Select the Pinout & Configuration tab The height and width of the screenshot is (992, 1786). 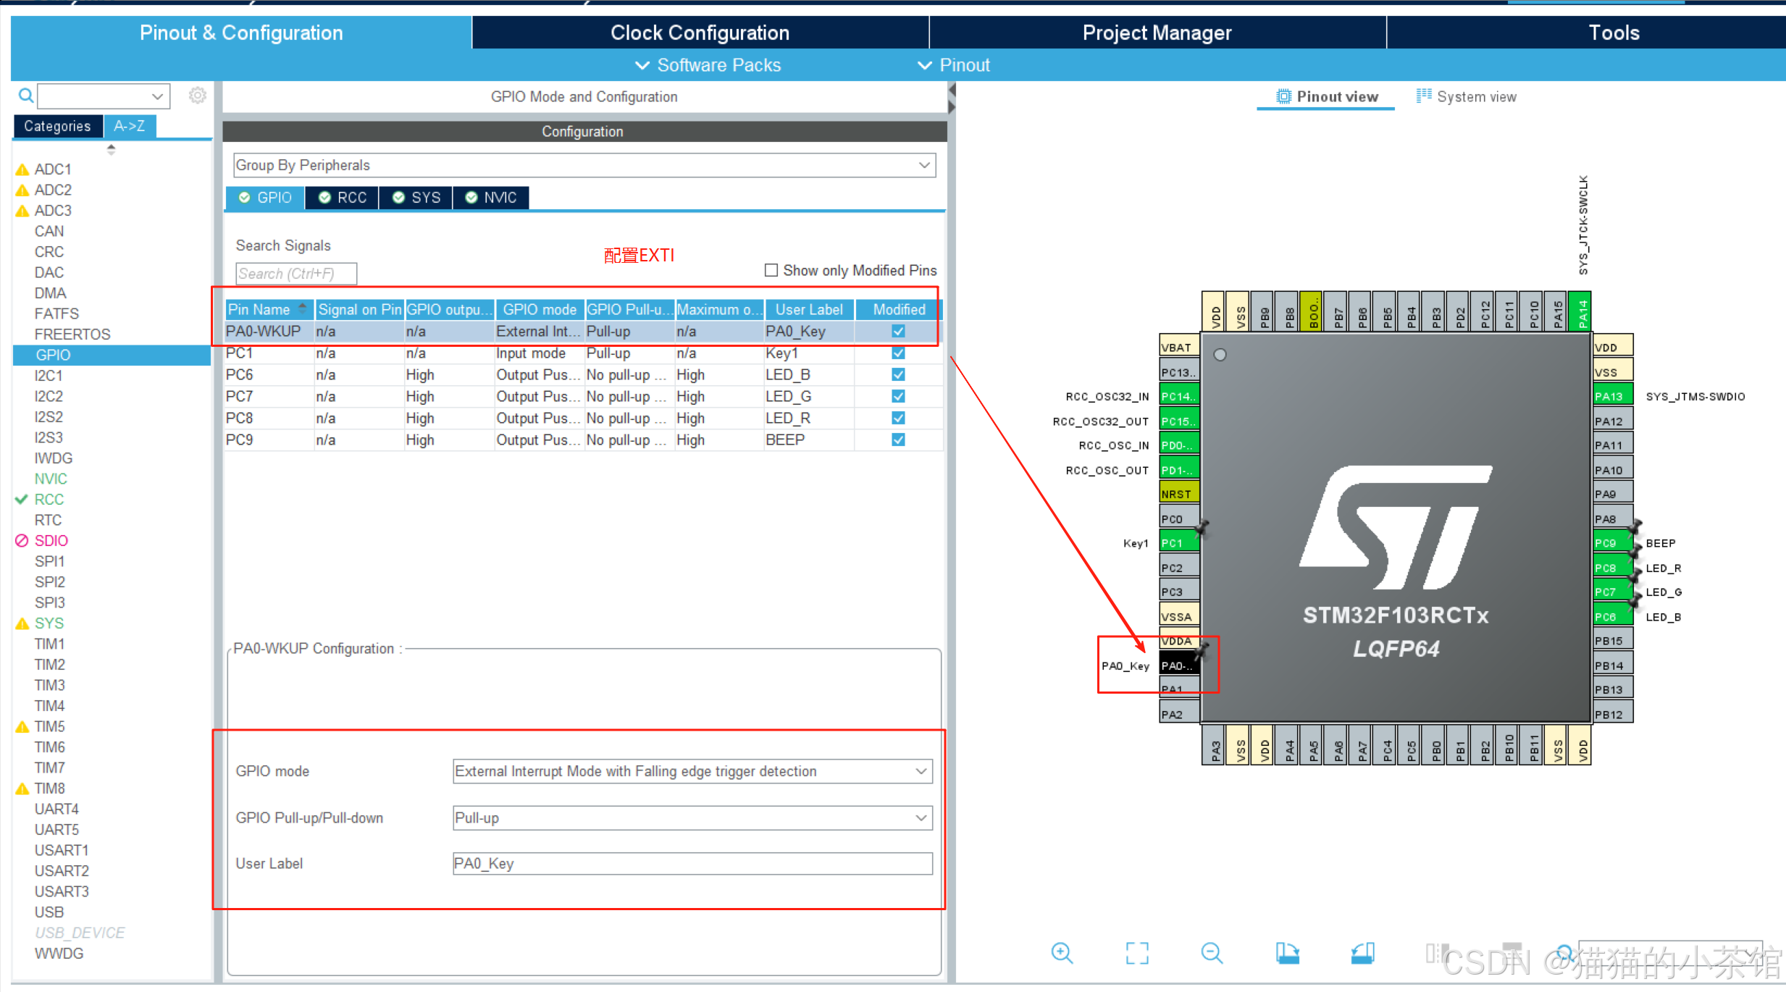tap(241, 33)
